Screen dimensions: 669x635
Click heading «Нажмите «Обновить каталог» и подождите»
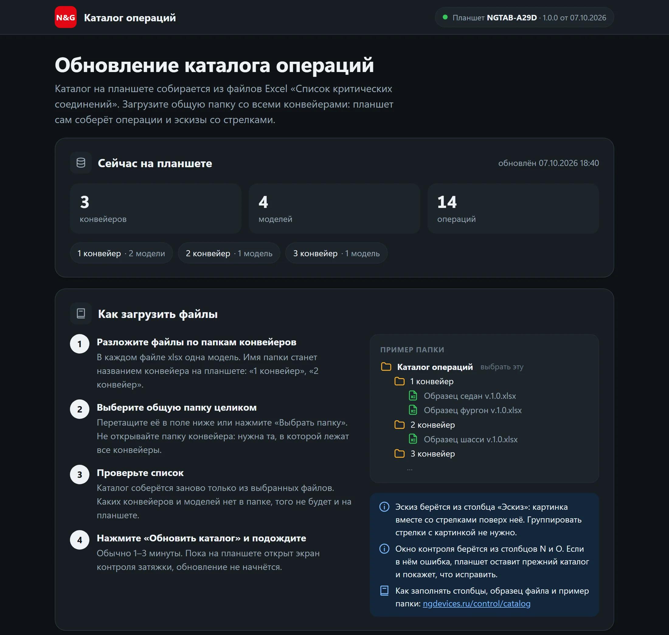[x=201, y=538]
